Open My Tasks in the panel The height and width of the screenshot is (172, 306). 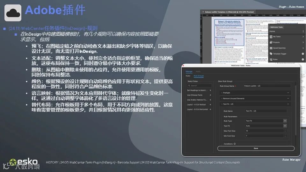[x=287, y=37]
